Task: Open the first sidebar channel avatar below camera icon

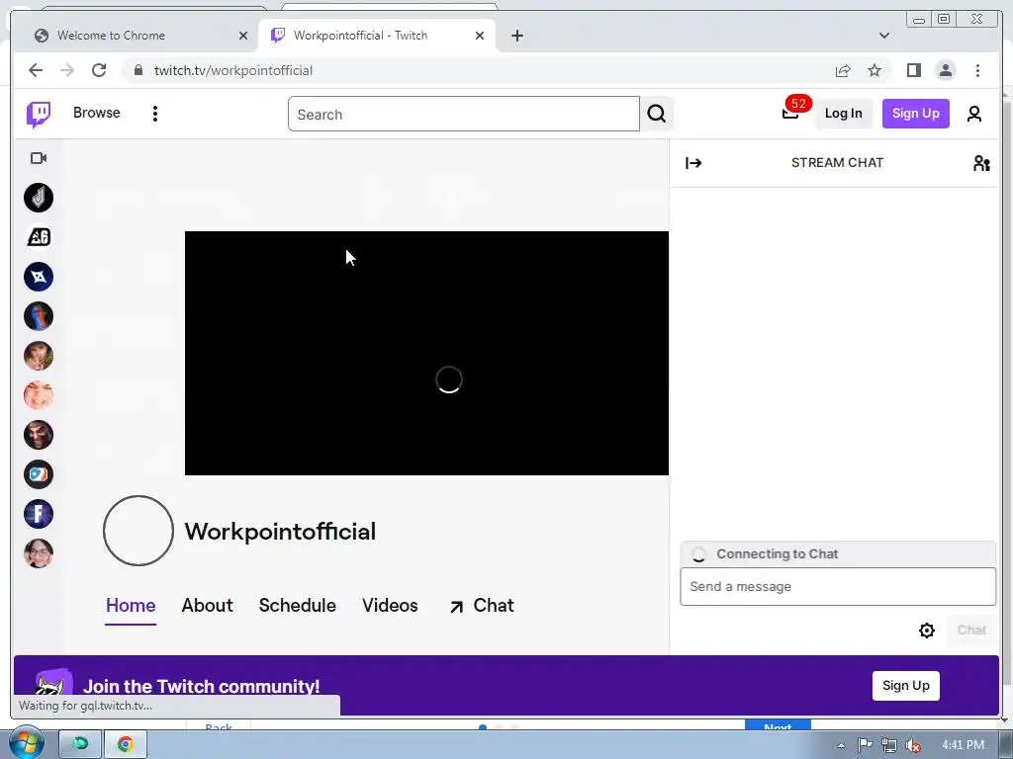Action: (39, 198)
